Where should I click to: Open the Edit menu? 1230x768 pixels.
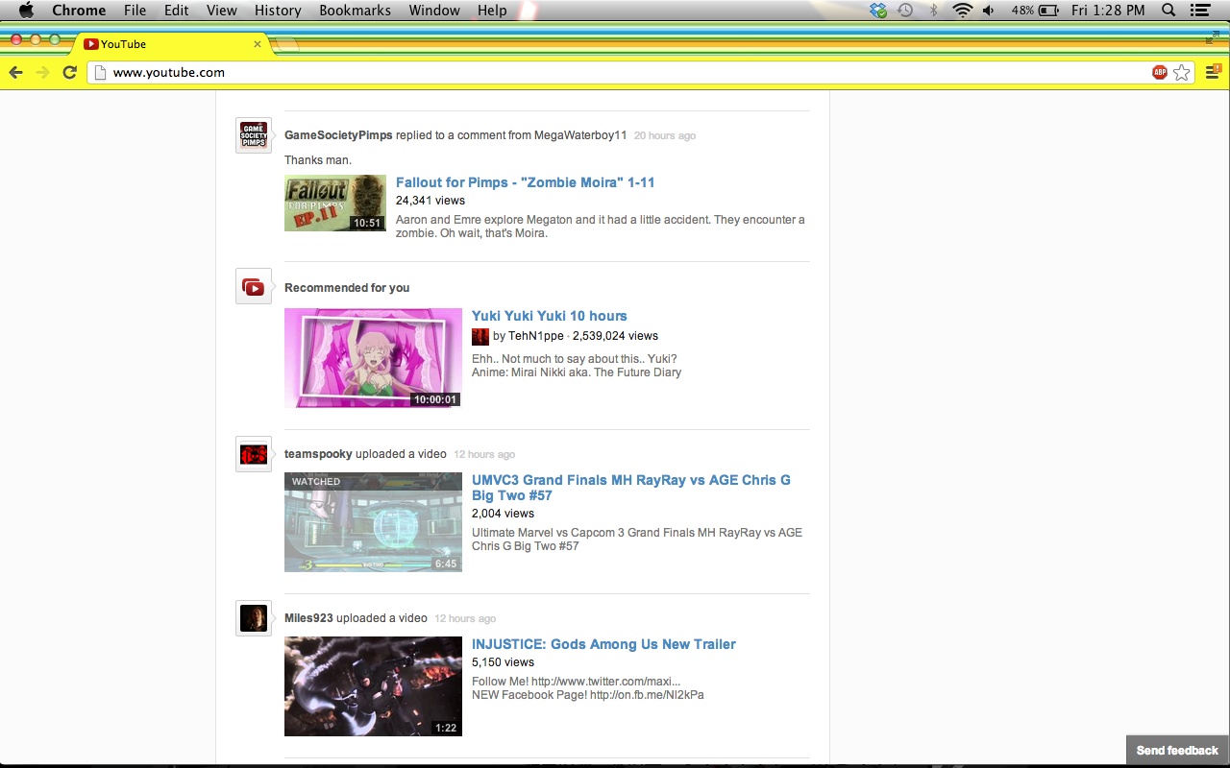point(176,11)
